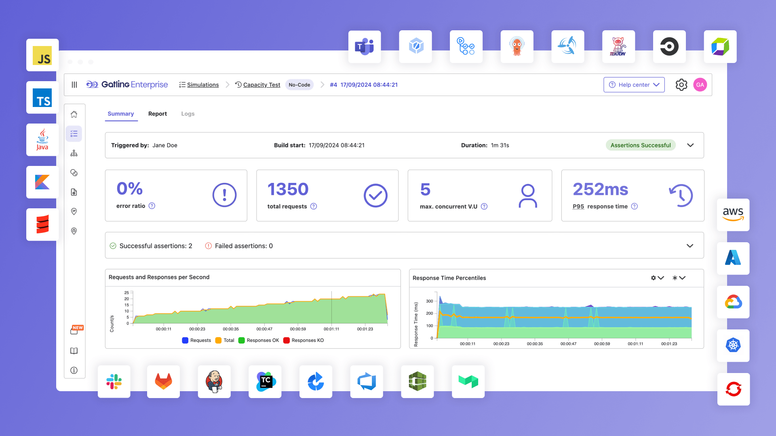Click the Azure logo tile
776x436 pixels.
pos(733,258)
